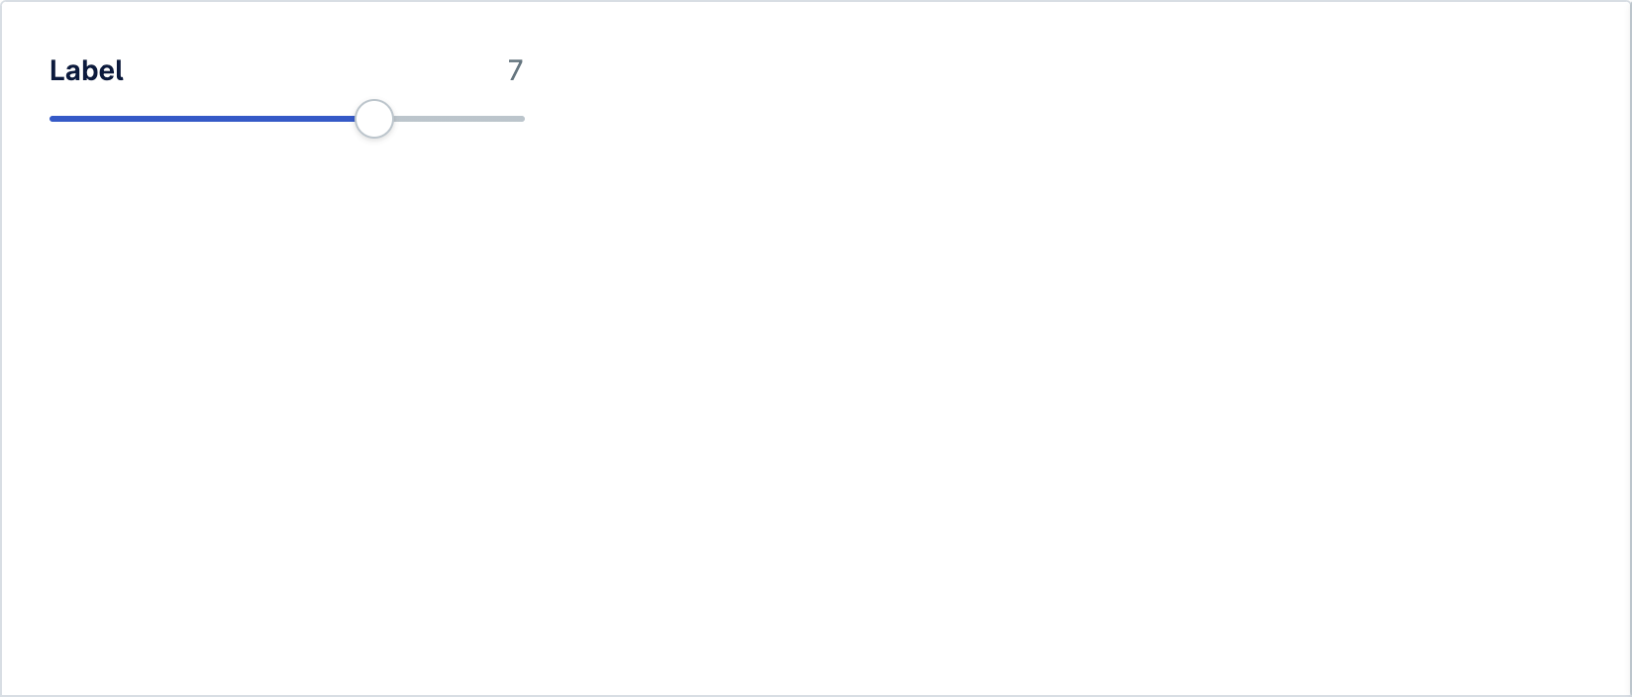Set slider to maximum via the track's right tip

coord(522,119)
